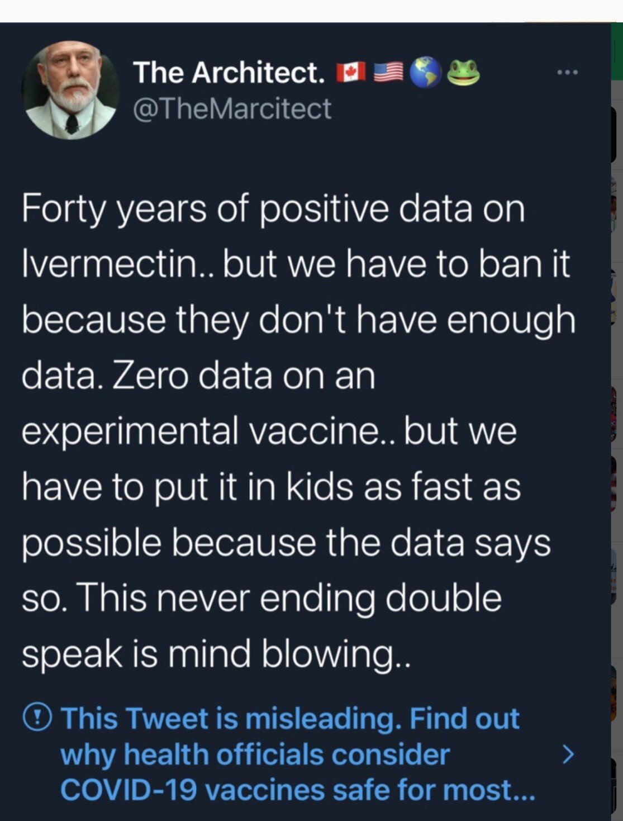The width and height of the screenshot is (623, 821).
Task: Click the American flag emoji
Action: pos(388,73)
